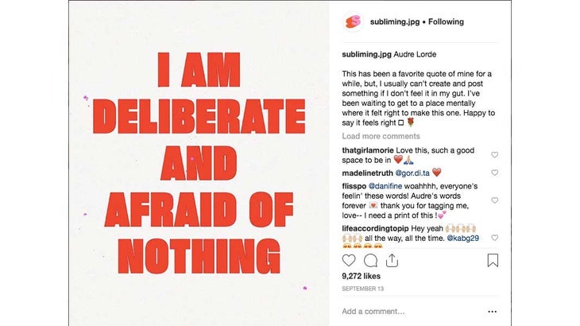Viewport: 580px width, 326px height.
Task: Open subliming.jpg profile avatar
Action: pos(353,21)
